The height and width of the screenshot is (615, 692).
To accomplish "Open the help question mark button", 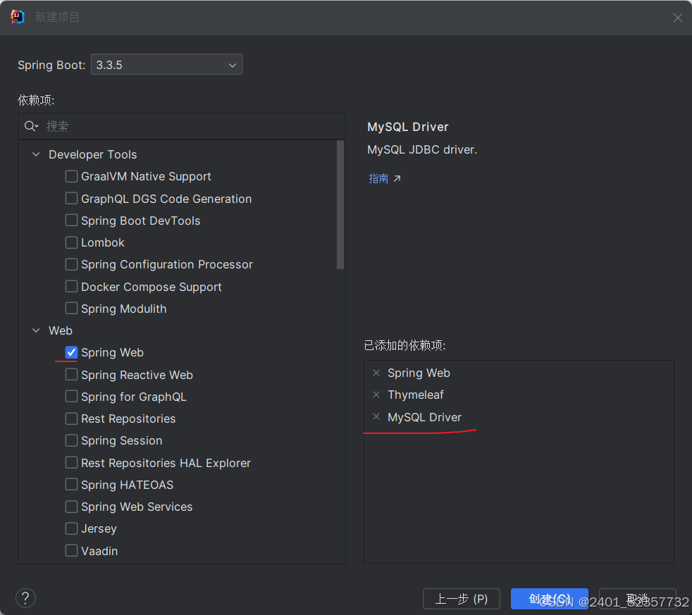I will (25, 598).
